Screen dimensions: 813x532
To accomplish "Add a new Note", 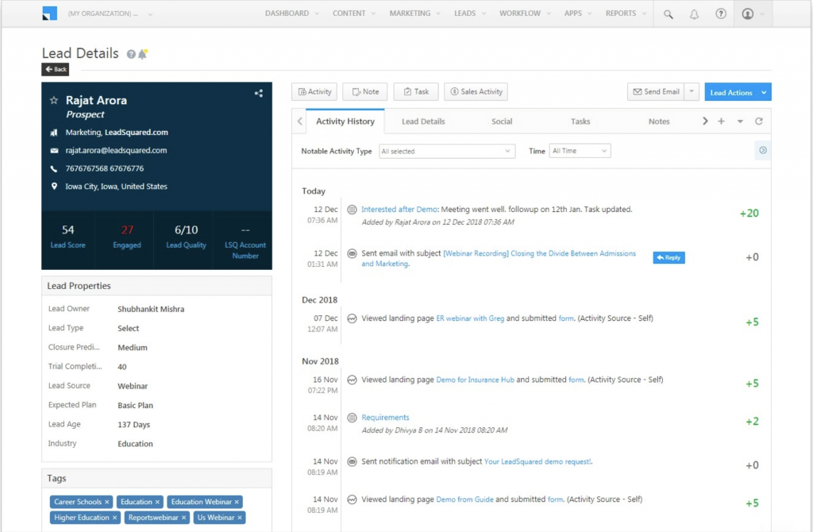I will point(365,92).
